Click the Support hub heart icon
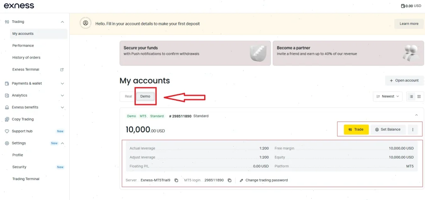The height and width of the screenshot is (200, 425). [7, 131]
